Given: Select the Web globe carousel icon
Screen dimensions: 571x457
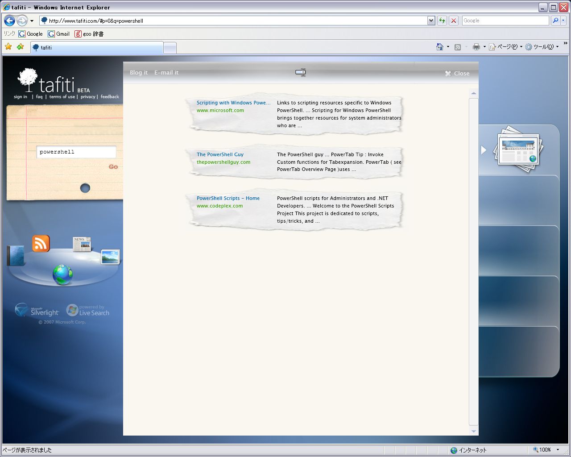Looking at the screenshot, I should (x=62, y=274).
